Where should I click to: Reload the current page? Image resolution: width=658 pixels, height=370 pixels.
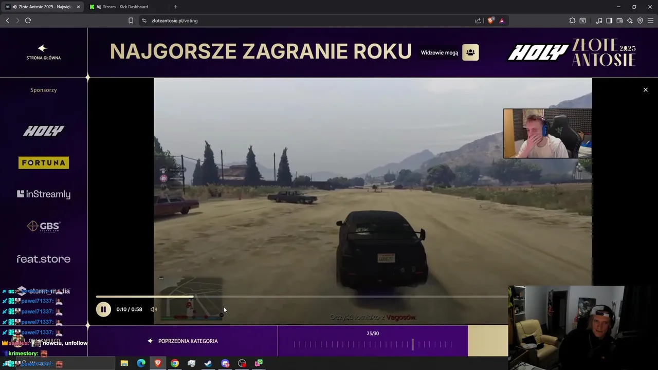click(x=28, y=21)
